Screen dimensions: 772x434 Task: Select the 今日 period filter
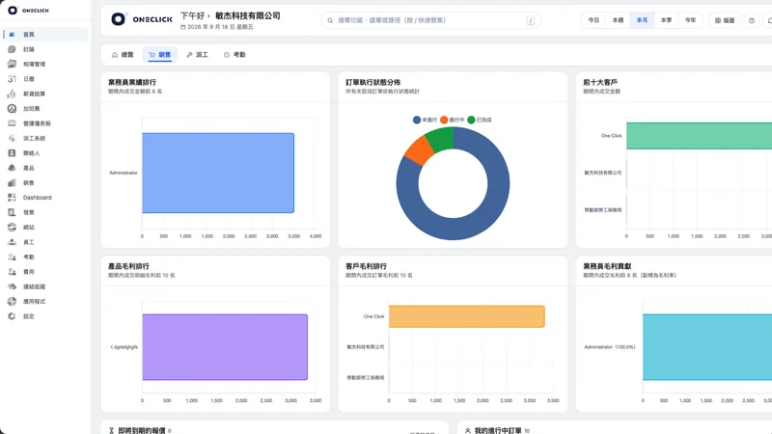tap(593, 20)
